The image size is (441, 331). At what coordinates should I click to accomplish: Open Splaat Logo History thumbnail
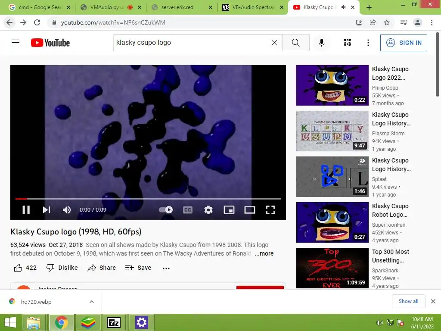click(332, 176)
